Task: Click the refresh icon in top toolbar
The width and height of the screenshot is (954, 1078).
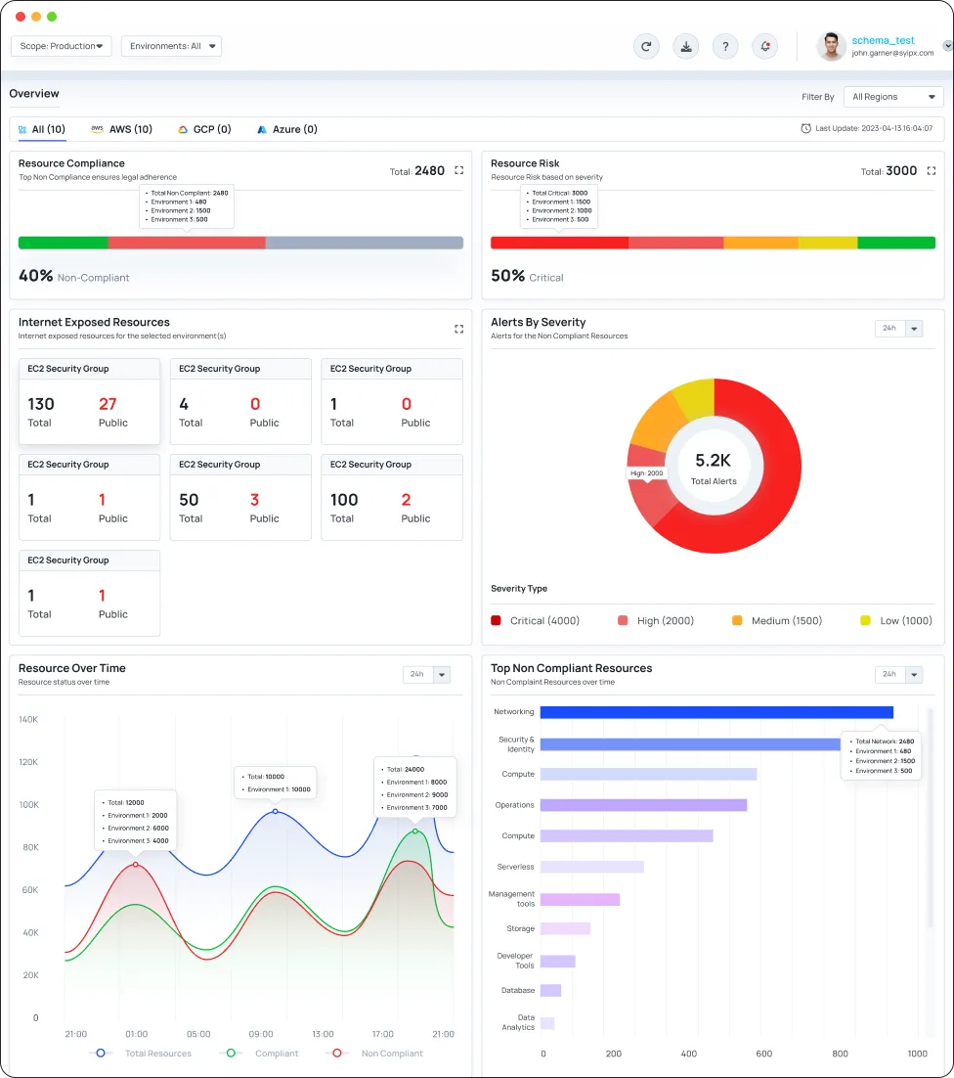Action: point(646,46)
